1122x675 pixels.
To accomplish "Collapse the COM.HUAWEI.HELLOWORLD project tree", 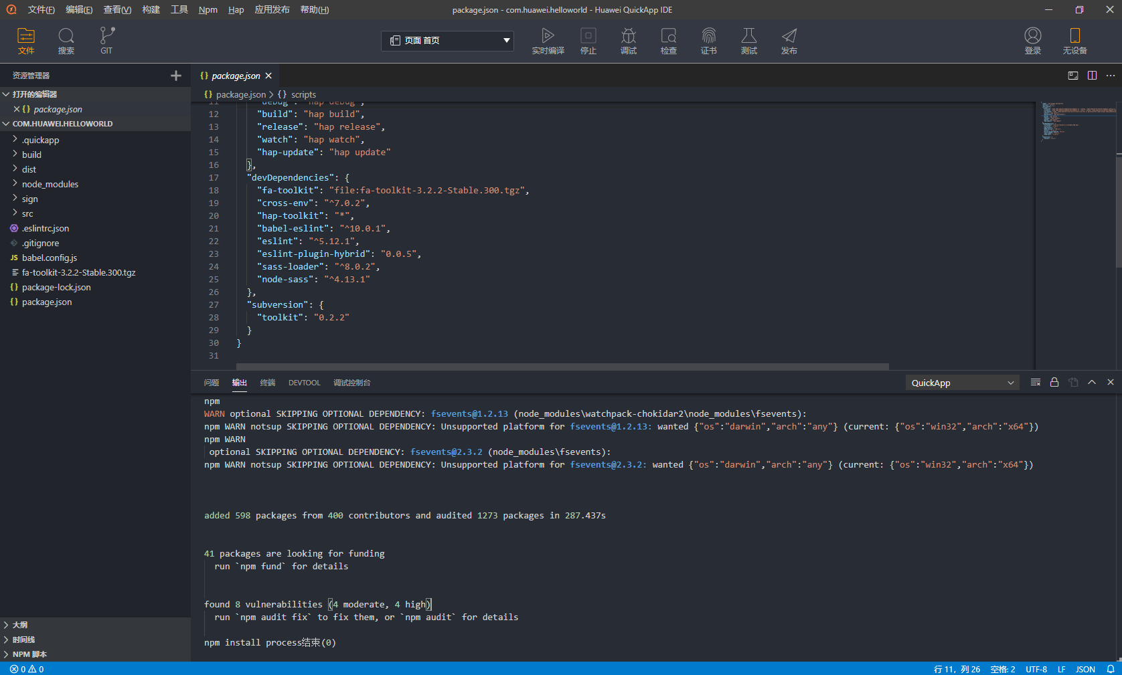I will tap(95, 124).
